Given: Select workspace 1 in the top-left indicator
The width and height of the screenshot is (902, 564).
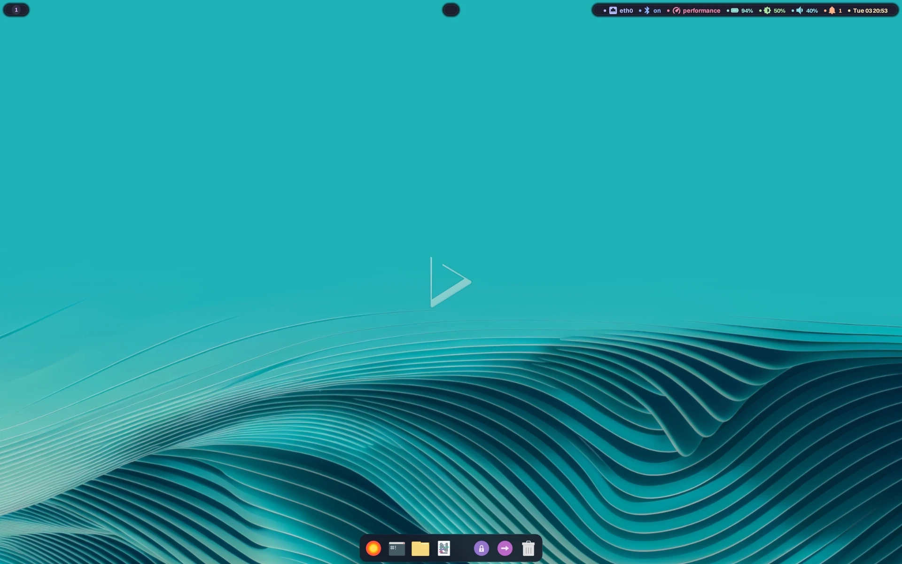Looking at the screenshot, I should click(16, 9).
